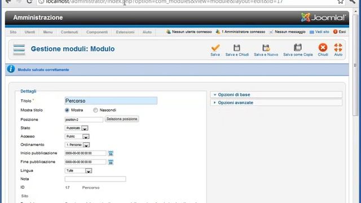Viewport: 361px width, 203px height.
Task: Click the Amministratore connesso user icon
Action: (218, 32)
